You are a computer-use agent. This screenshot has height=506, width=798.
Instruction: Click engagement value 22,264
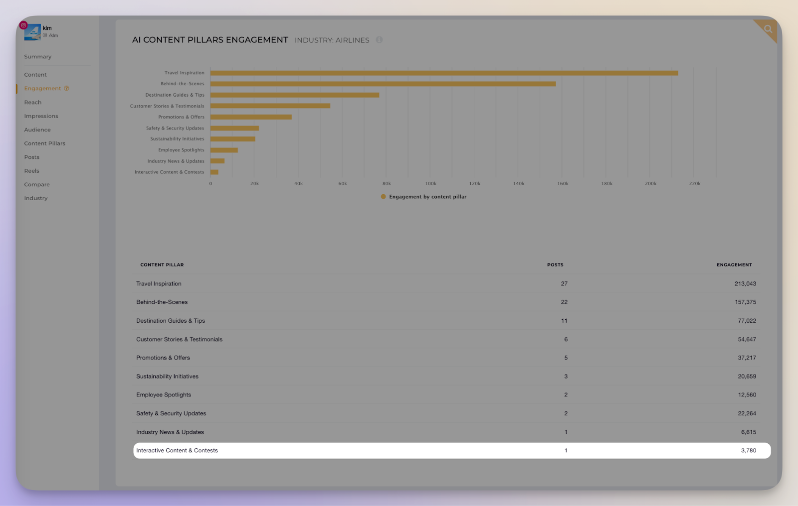[x=747, y=413]
